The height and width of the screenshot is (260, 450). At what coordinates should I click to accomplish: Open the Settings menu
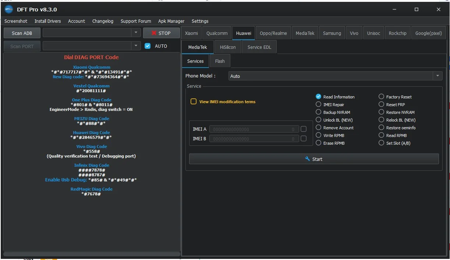pyautogui.click(x=200, y=21)
